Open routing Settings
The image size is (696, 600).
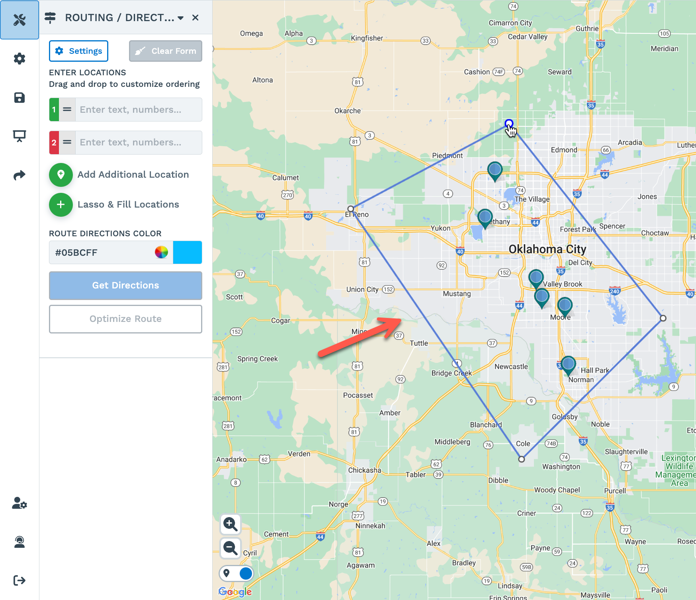[x=78, y=51]
